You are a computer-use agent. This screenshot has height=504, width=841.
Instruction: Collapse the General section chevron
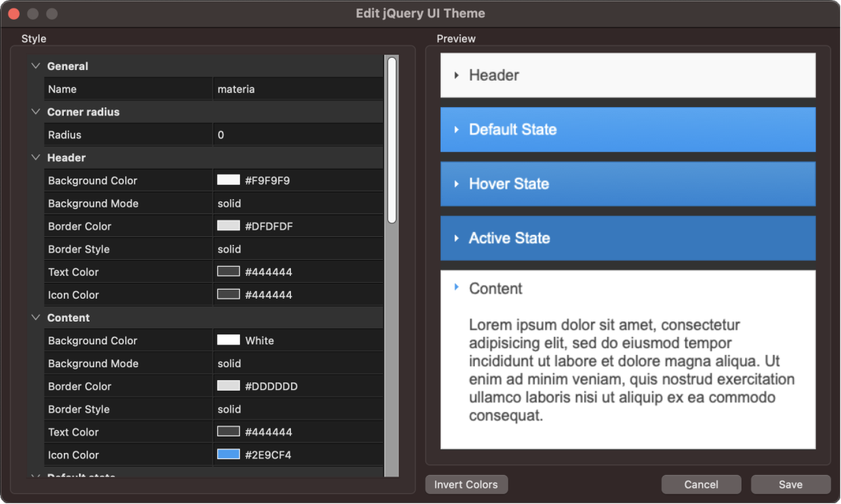tap(35, 66)
